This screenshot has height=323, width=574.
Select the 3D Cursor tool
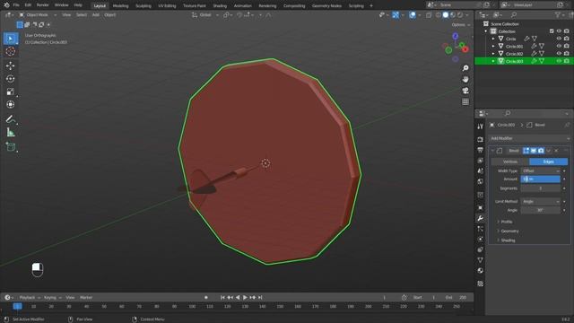coord(11,51)
